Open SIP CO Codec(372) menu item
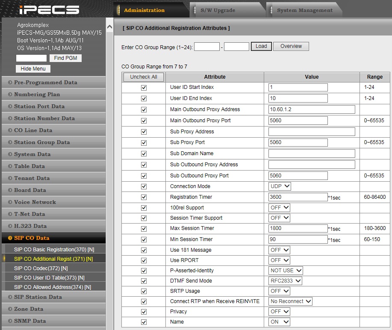 41,268
